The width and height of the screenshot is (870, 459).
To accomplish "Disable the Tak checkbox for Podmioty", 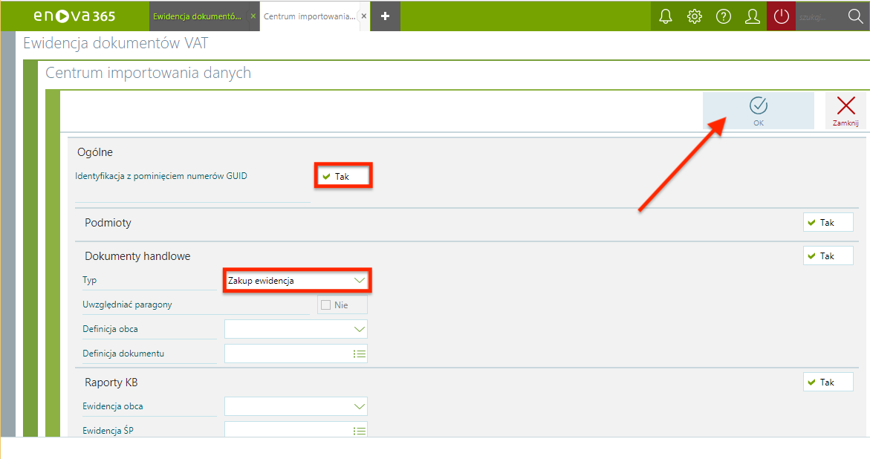I will click(x=828, y=221).
